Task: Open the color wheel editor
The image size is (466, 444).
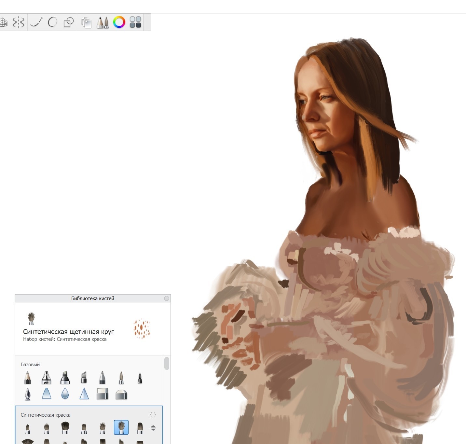Action: pos(119,22)
